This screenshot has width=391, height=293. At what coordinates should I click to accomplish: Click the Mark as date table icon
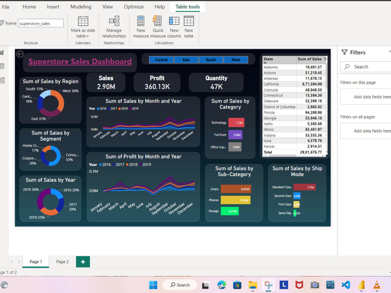tap(83, 21)
